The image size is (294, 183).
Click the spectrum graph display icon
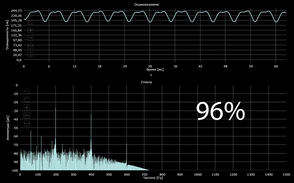click(27, 99)
